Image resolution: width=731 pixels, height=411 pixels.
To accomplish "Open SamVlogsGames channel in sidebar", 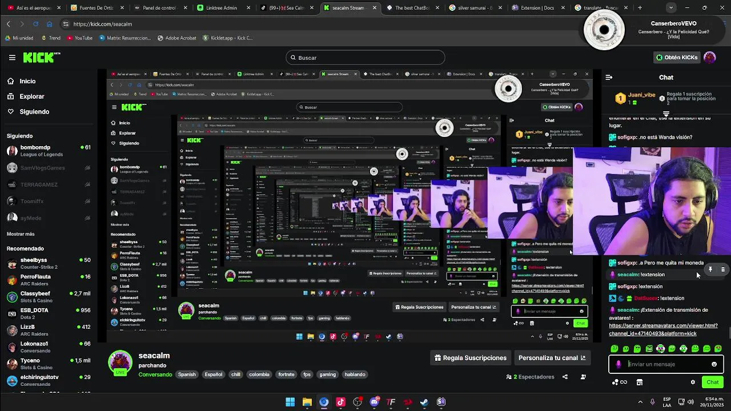I will pos(49,168).
